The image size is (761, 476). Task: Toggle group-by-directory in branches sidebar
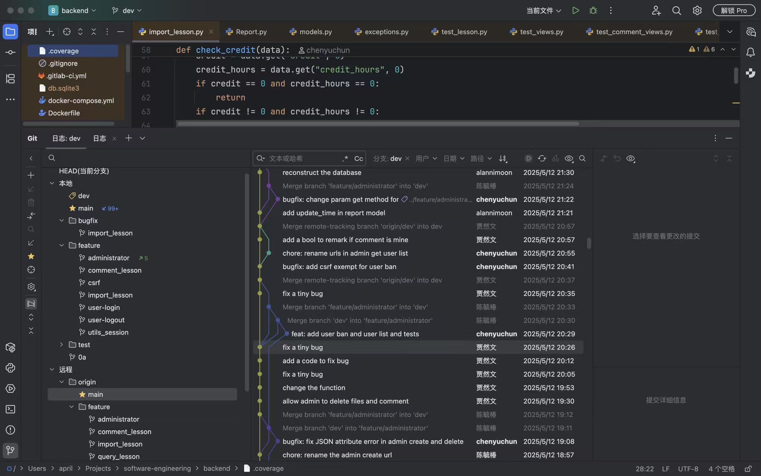[x=31, y=304]
